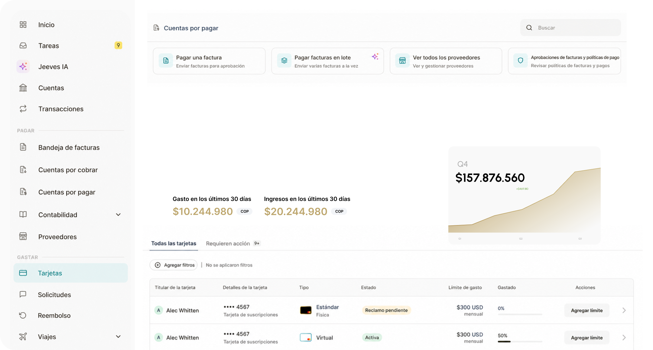
Task: Click the Activa status badge
Action: point(372,337)
